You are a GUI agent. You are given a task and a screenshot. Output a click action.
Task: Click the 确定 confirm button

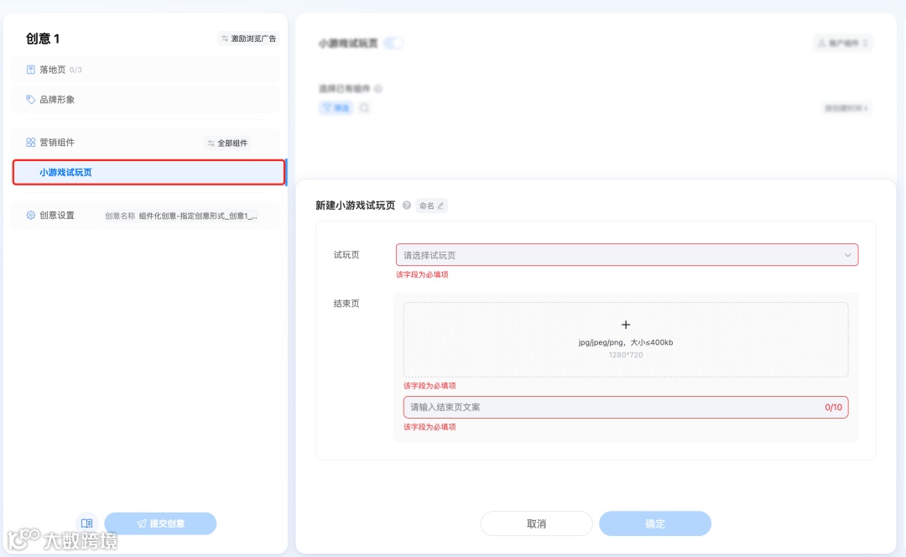(x=654, y=523)
